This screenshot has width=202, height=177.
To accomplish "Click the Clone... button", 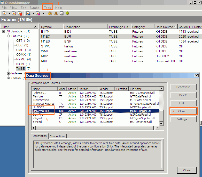I will [183, 111].
